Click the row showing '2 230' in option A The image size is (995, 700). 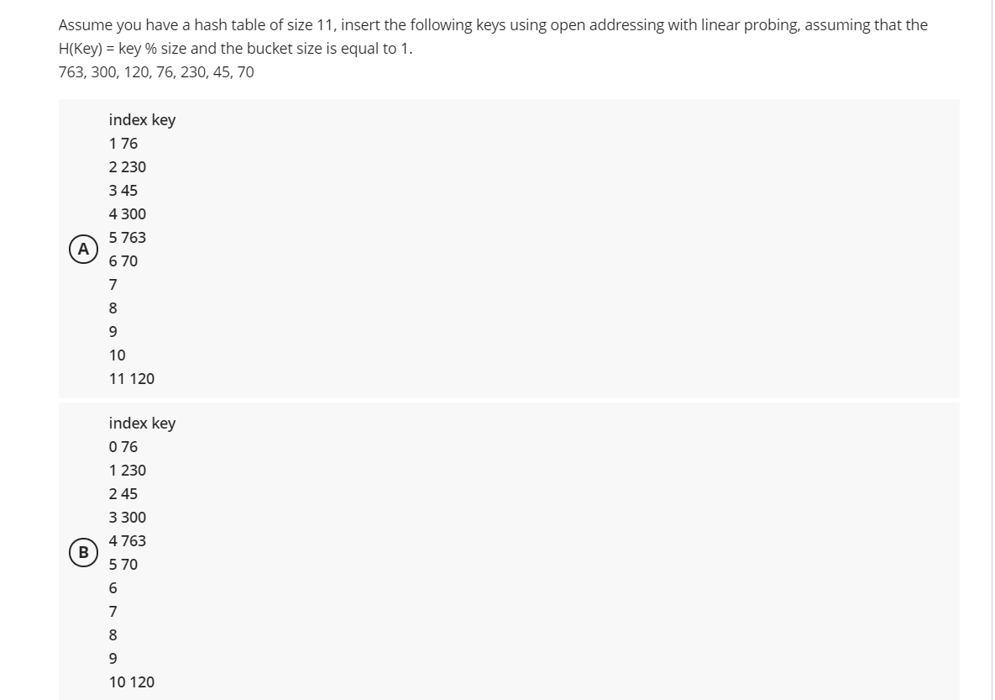coord(127,166)
